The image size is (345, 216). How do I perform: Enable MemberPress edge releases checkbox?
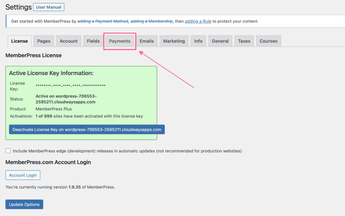(x=8, y=151)
